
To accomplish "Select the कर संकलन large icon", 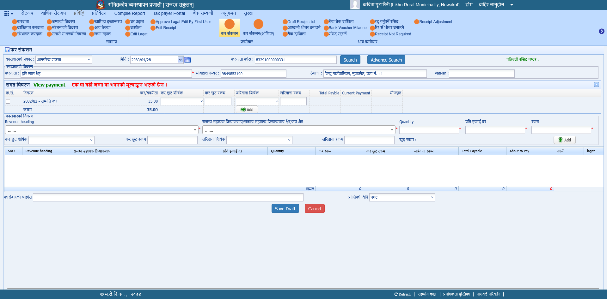I will coord(230,27).
